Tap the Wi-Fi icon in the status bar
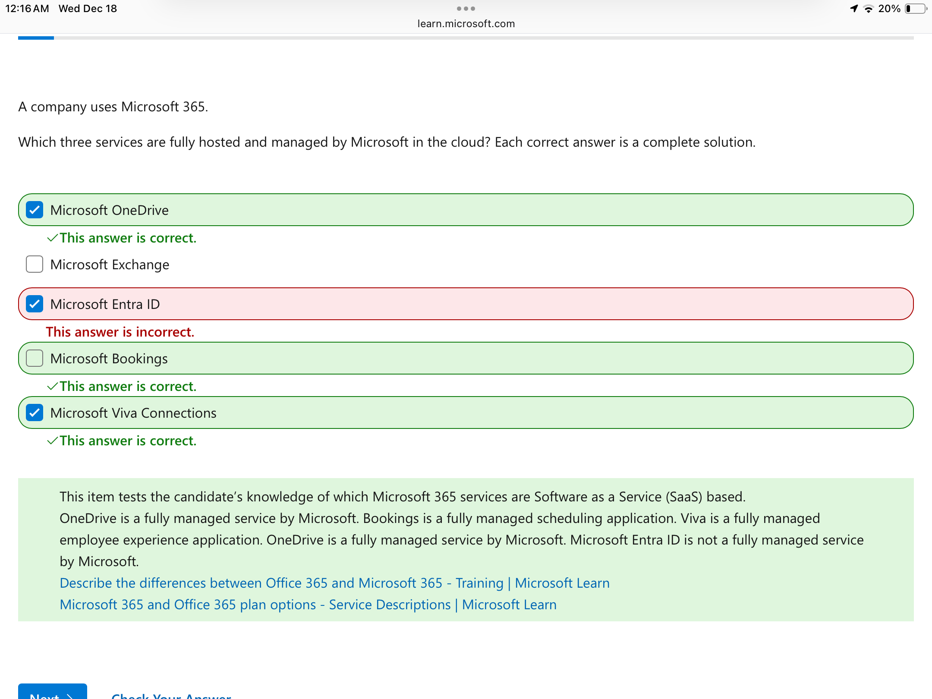The height and width of the screenshot is (699, 932). tap(868, 9)
